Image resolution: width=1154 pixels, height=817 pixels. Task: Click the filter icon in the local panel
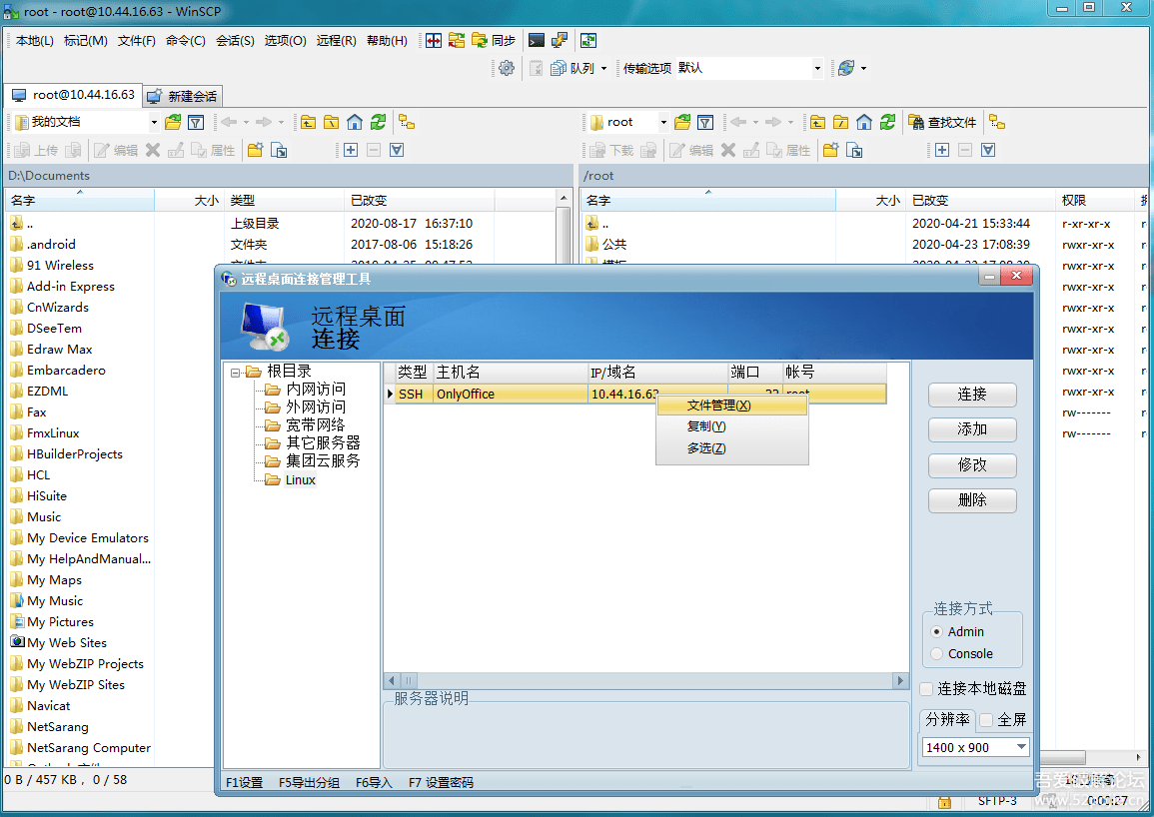tap(196, 122)
